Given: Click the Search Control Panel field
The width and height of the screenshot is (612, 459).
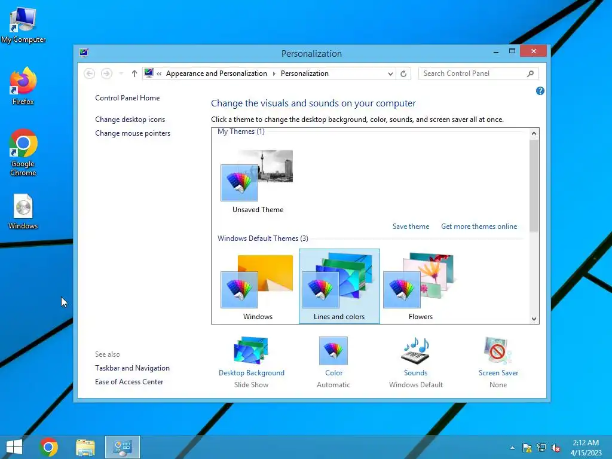Looking at the screenshot, I should (479, 74).
